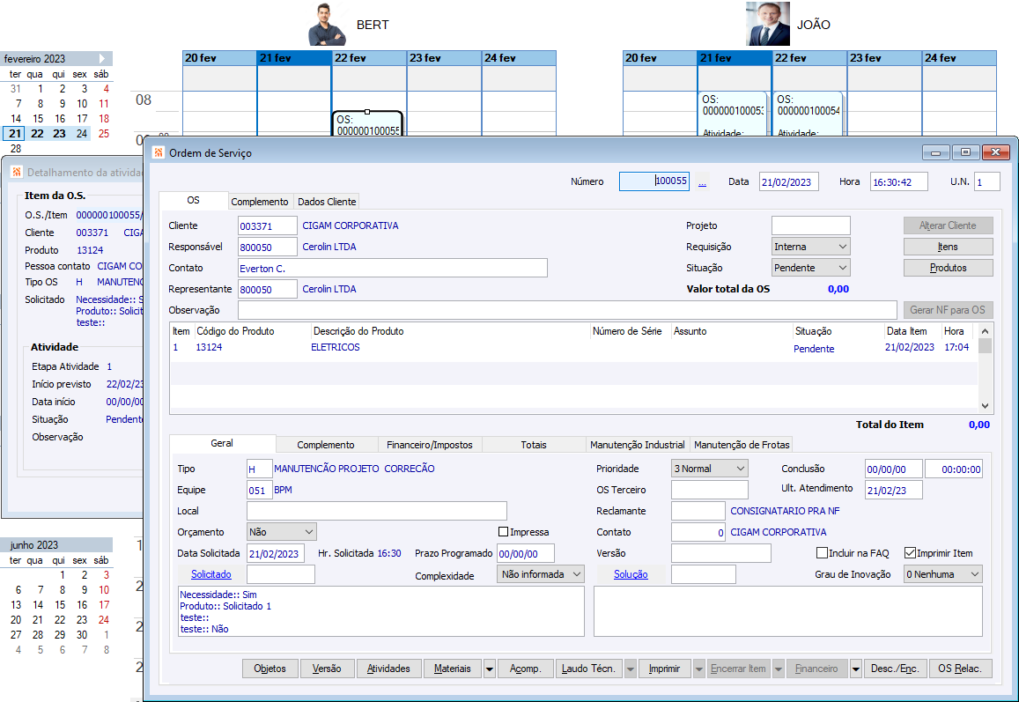Click the Versão button

tap(327, 669)
